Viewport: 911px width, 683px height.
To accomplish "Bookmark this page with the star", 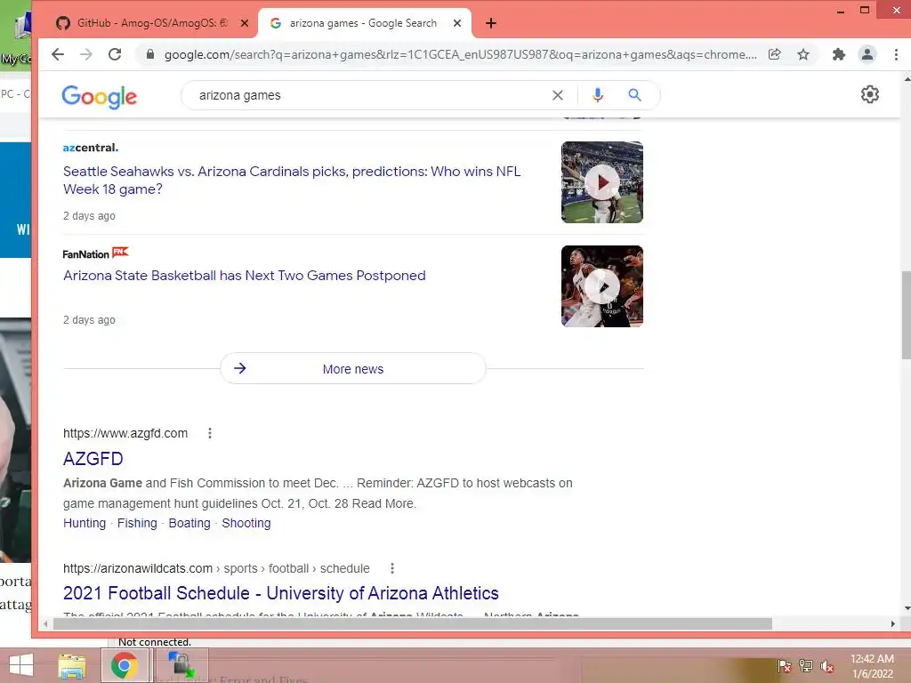I will point(803,54).
